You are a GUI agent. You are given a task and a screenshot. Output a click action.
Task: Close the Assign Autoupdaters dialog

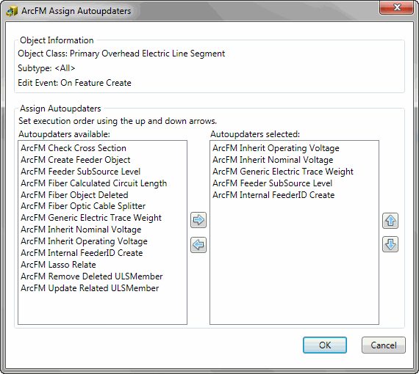396,7
